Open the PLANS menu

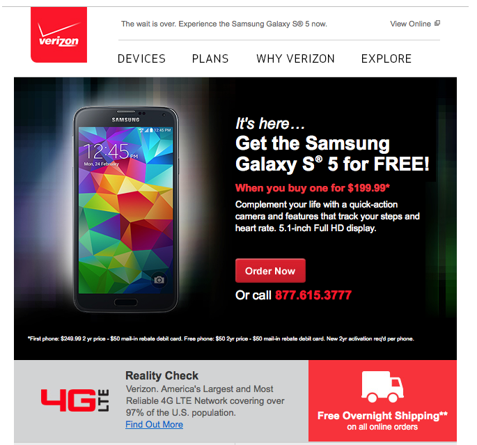210,58
